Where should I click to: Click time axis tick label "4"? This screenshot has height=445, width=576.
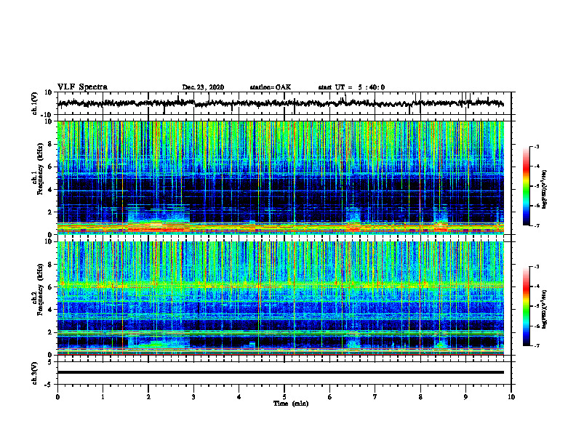coord(239,397)
